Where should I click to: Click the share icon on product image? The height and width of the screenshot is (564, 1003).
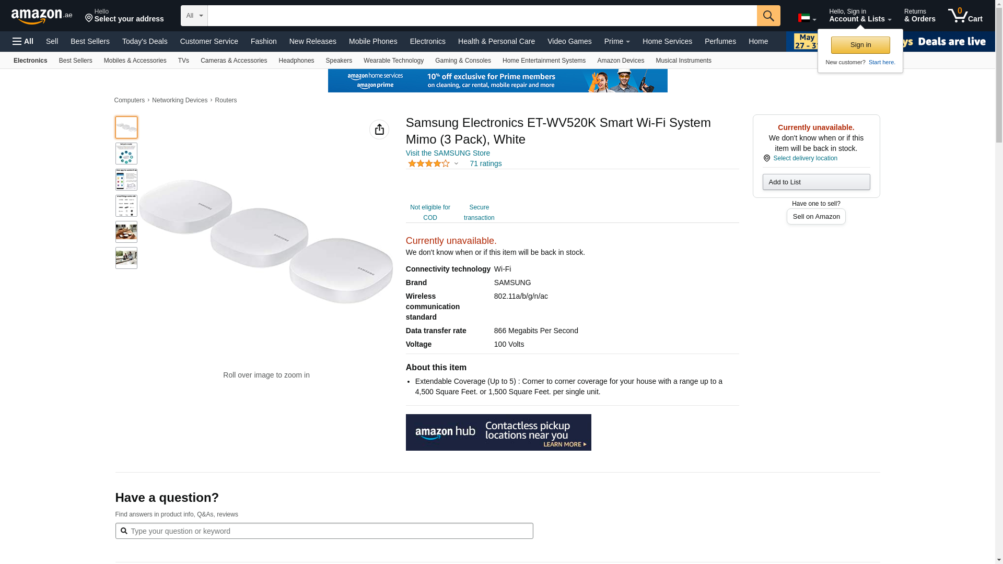(379, 130)
